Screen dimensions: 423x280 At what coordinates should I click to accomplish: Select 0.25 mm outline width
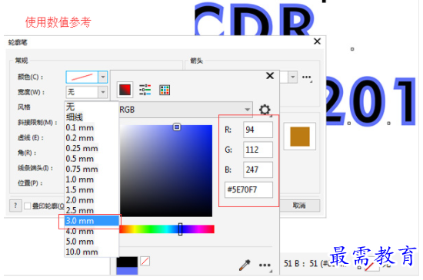pyautogui.click(x=92, y=149)
